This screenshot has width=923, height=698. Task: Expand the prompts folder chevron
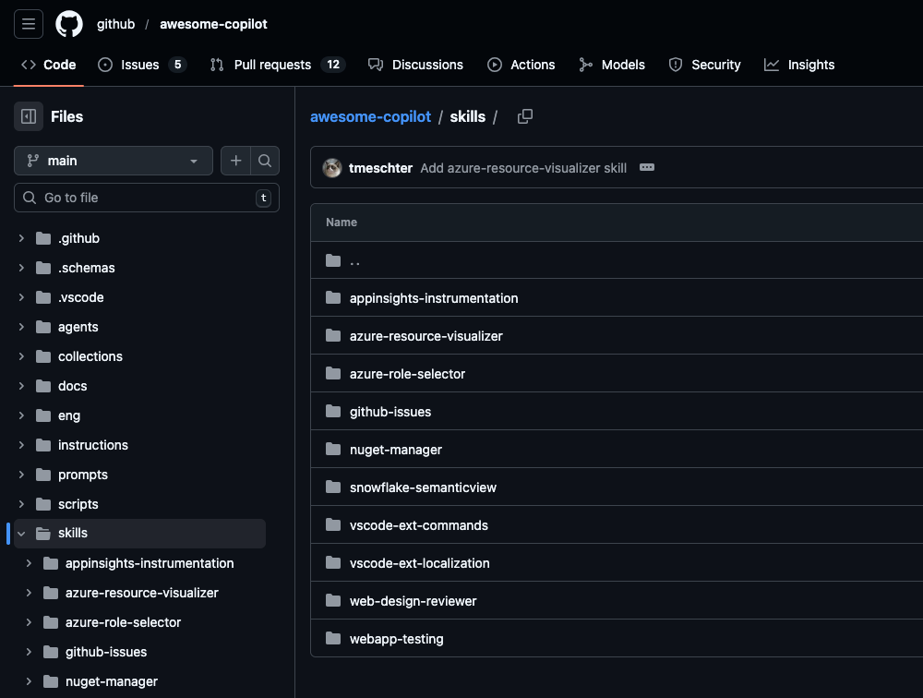point(21,475)
